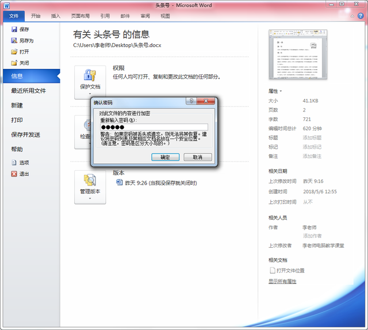Screen dimensions: 368x330
Task: Click the Word logo in title bar
Action: tap(6, 6)
